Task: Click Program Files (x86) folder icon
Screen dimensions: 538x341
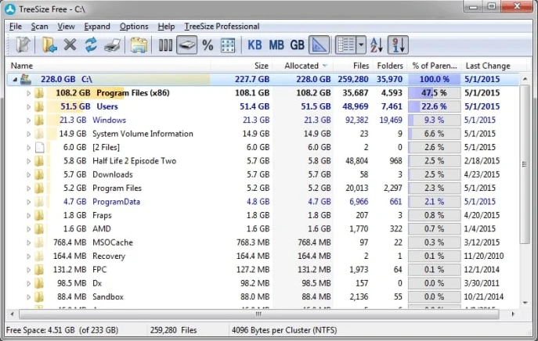Action: (39, 93)
